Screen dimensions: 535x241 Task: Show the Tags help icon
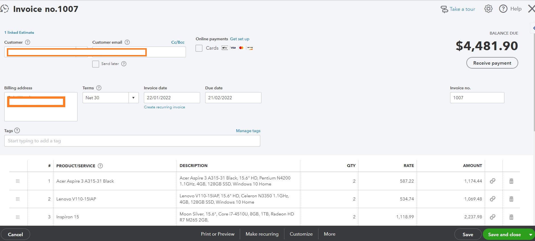coord(17,130)
